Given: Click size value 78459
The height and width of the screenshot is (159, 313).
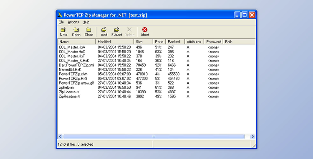Looking at the screenshot, I should [141, 65].
